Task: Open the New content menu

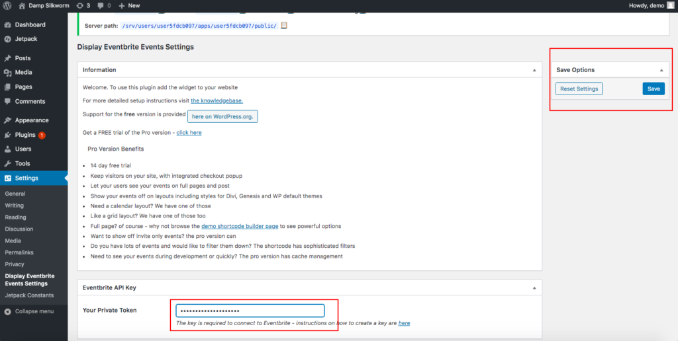Action: (x=129, y=5)
